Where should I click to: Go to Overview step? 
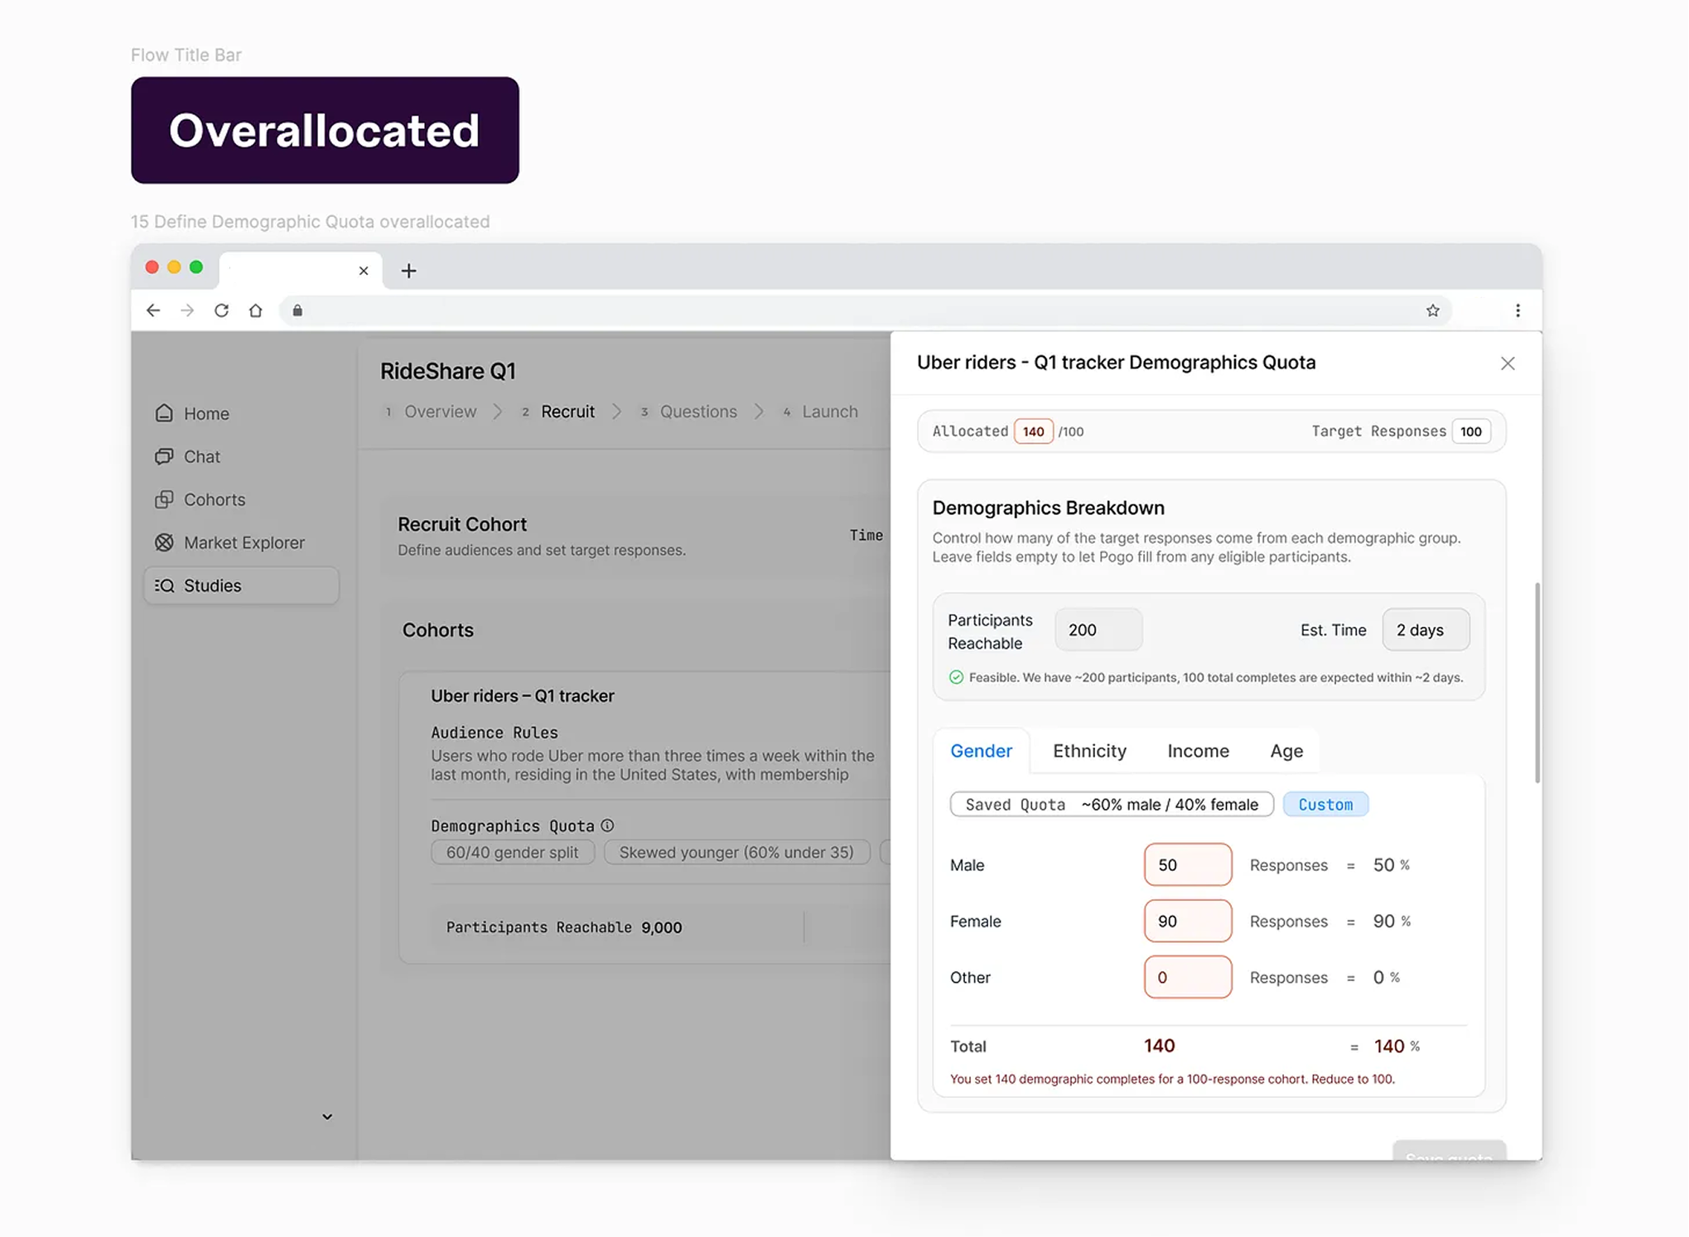coord(439,412)
